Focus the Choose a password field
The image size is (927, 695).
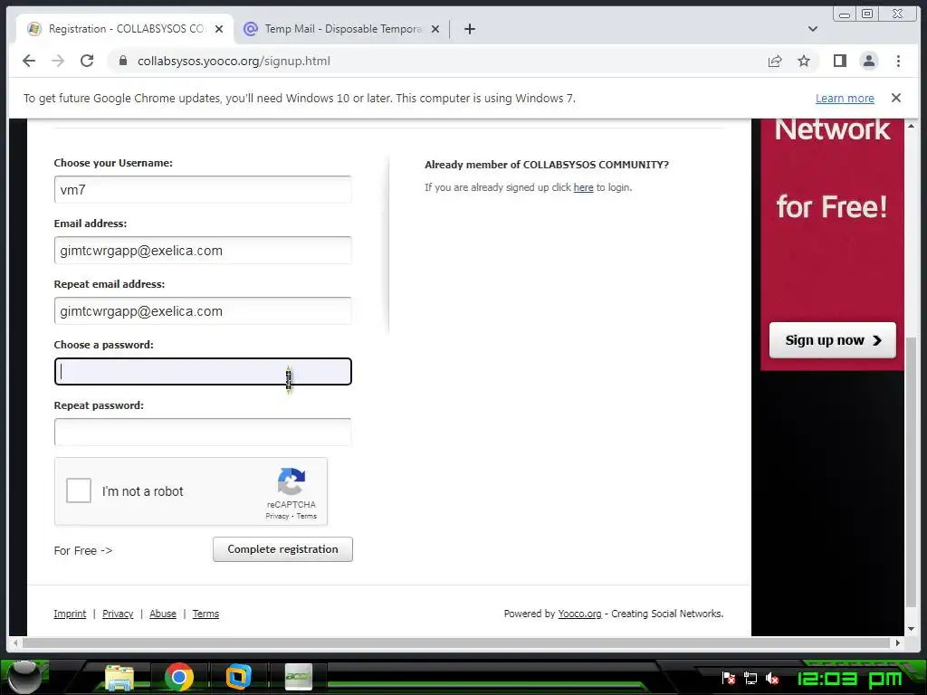203,372
